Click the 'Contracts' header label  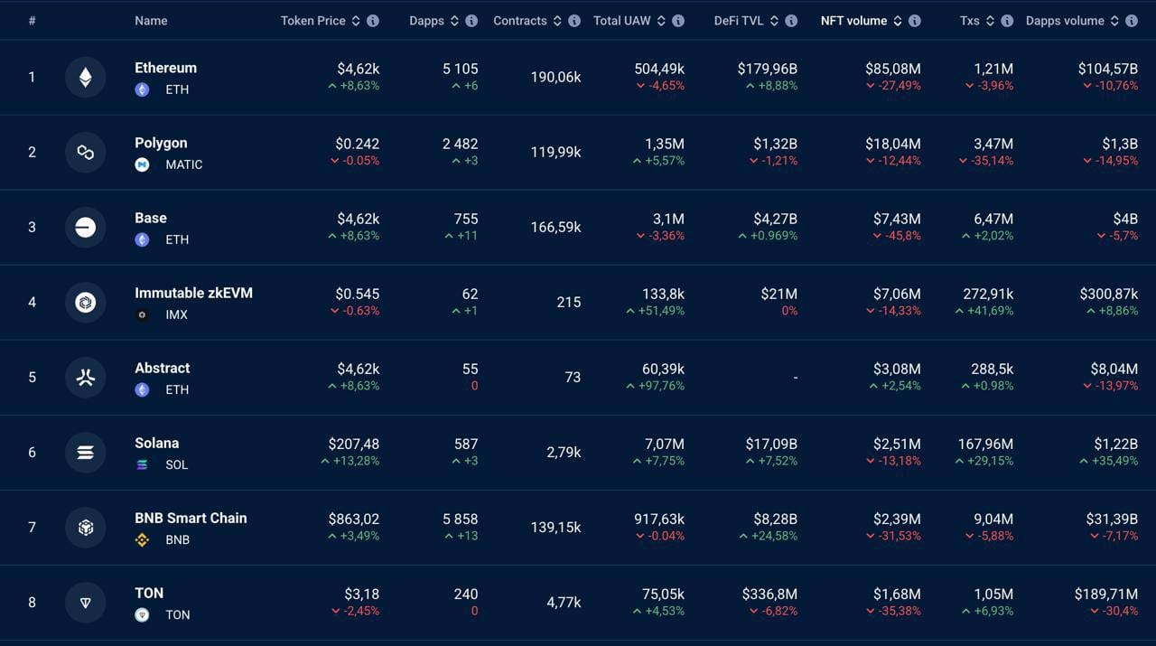click(x=520, y=21)
